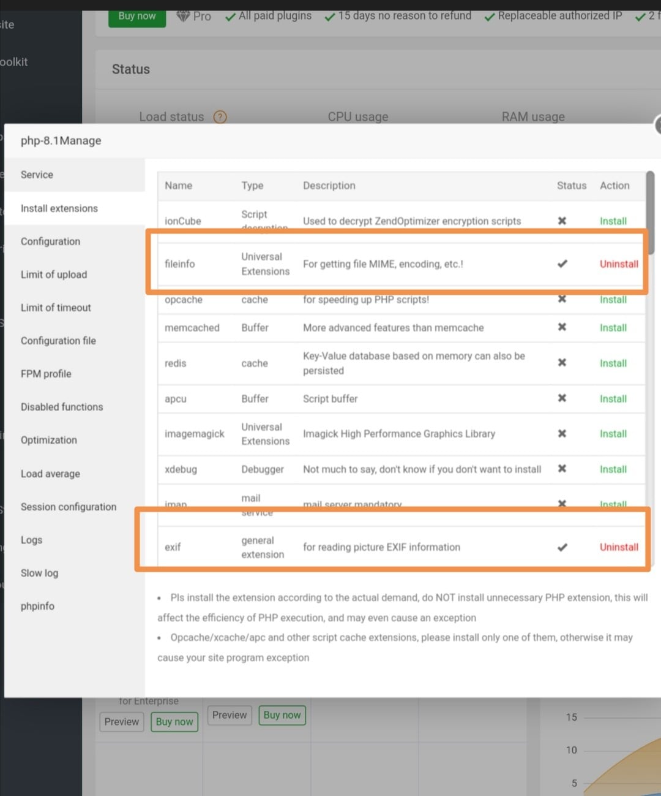Screen dimensions: 661x796
Task: Switch to Configuration file tab
Action: (x=58, y=341)
